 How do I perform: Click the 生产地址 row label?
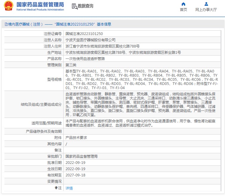(54, 52)
